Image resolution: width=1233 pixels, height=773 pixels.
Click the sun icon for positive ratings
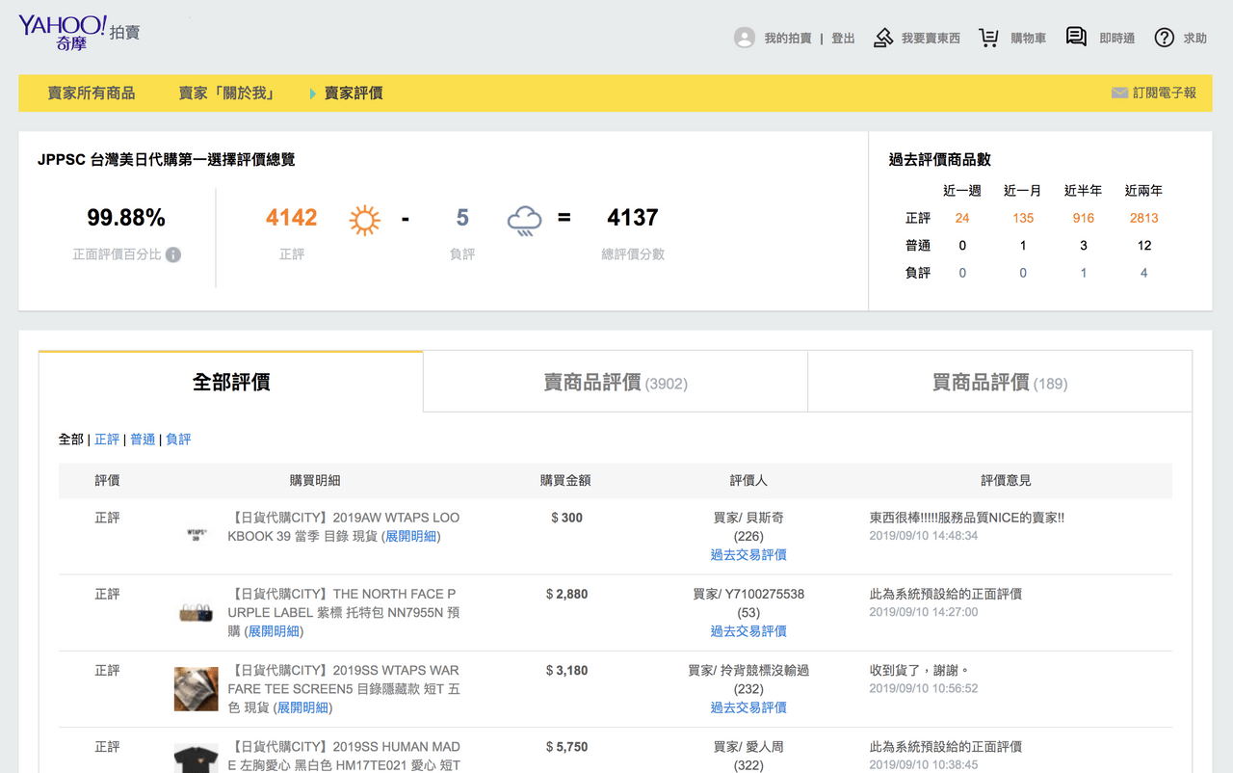(365, 220)
